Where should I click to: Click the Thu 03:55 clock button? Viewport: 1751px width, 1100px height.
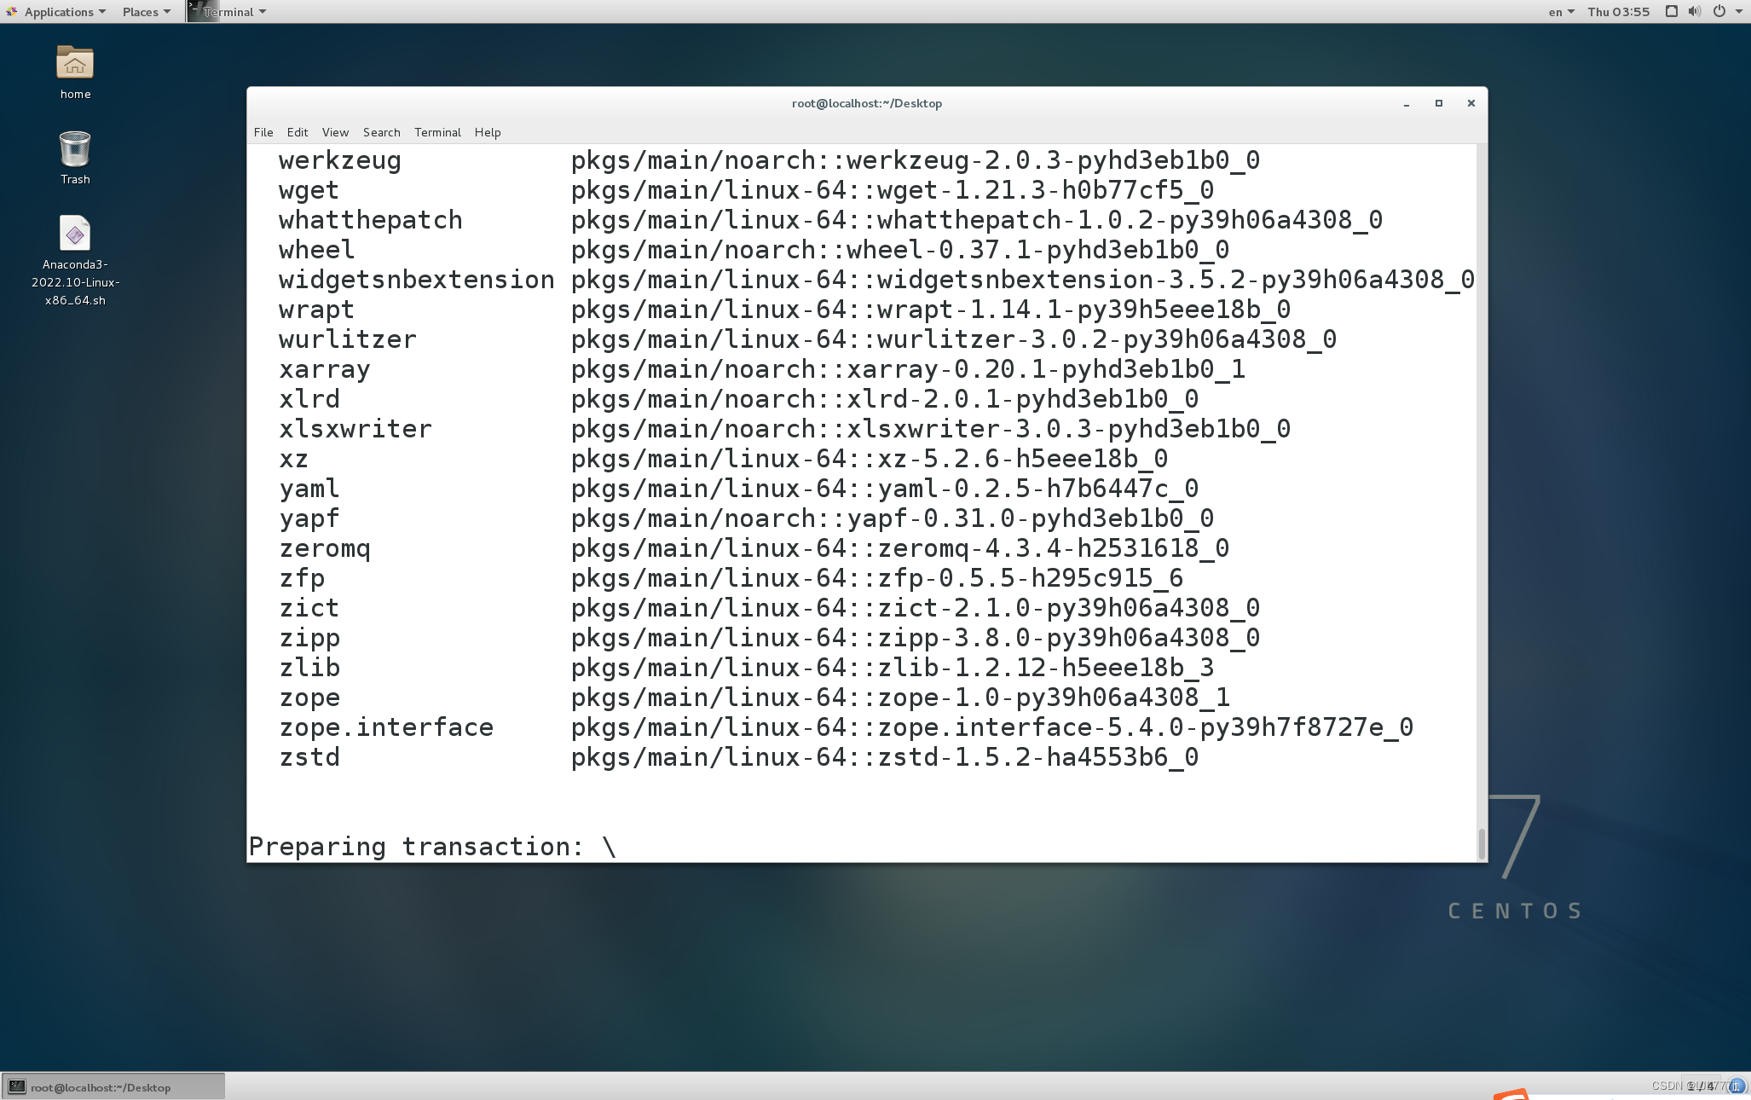click(x=1618, y=11)
